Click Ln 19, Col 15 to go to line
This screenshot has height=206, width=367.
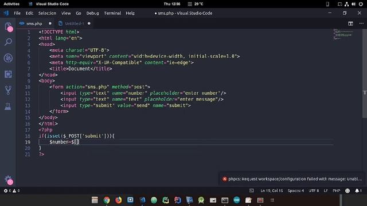[272, 191]
